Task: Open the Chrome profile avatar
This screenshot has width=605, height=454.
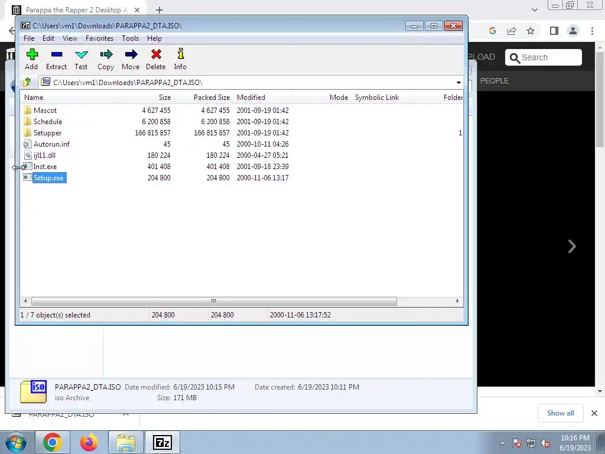Action: tap(573, 31)
